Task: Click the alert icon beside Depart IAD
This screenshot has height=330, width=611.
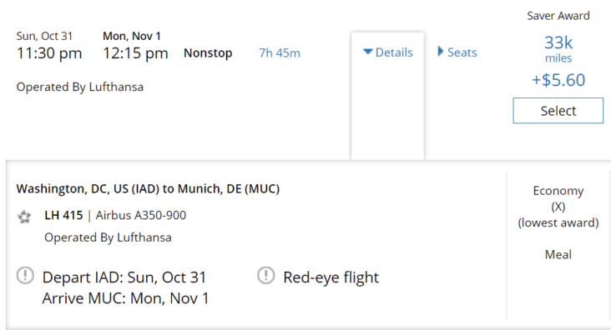Action: click(x=25, y=276)
